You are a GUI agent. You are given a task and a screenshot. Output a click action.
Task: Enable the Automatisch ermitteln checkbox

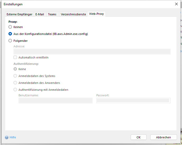[15, 57]
